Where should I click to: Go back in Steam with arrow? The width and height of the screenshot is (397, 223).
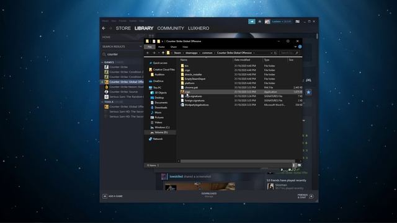104,28
